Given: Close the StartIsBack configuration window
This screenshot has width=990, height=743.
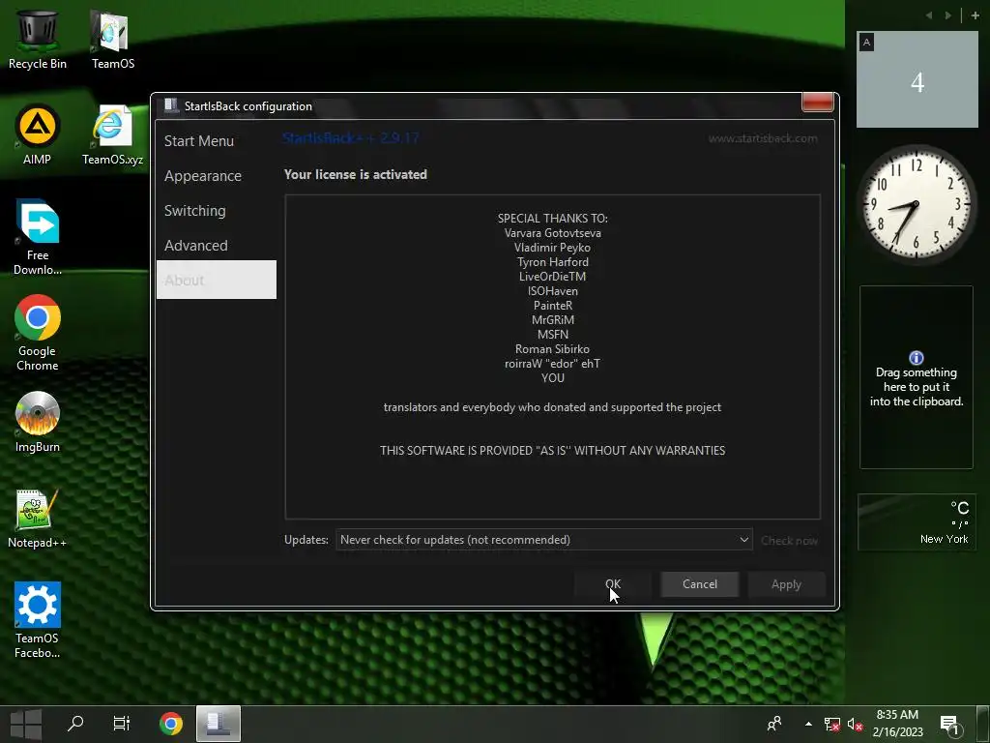Looking at the screenshot, I should [817, 103].
